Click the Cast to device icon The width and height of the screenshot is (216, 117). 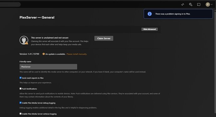click(x=199, y=5)
